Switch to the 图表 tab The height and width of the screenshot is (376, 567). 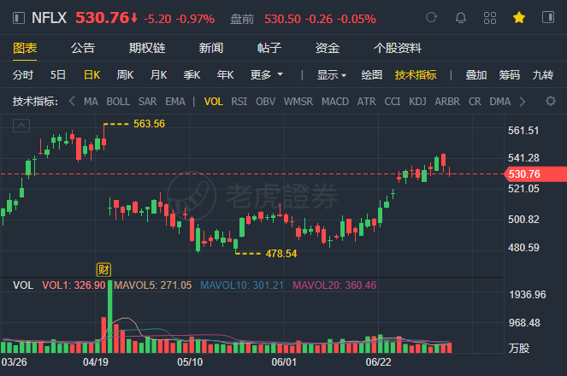coord(25,48)
